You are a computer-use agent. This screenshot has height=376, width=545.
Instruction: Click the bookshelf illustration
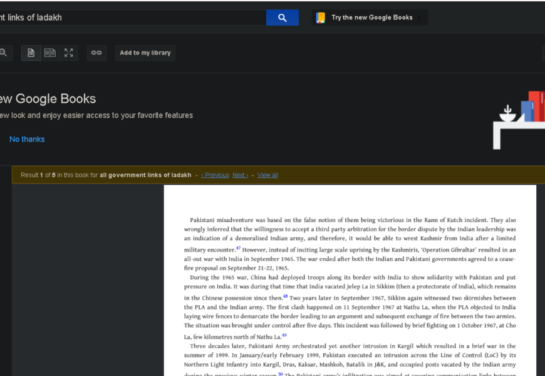point(519,120)
